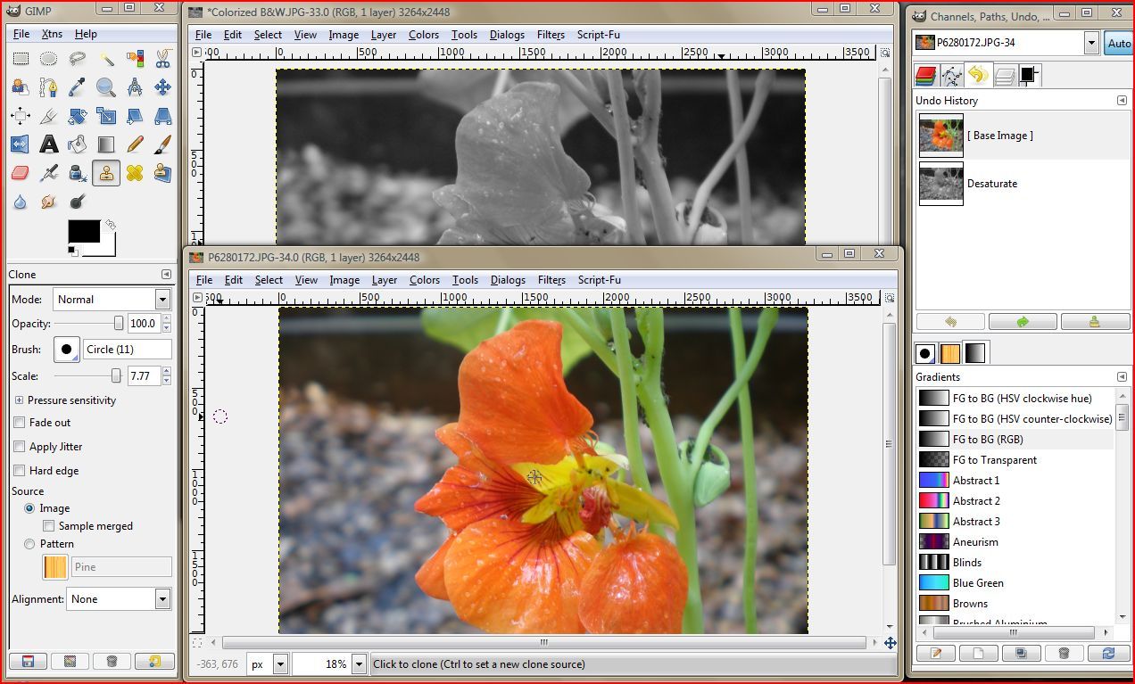1135x684 pixels.
Task: Select the Color Picker tool
Action: 76,87
